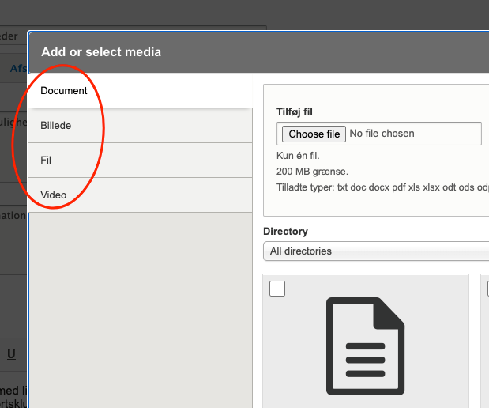Screen dimensions: 489x408
Task: Open the Billede media tab
Action: point(61,126)
